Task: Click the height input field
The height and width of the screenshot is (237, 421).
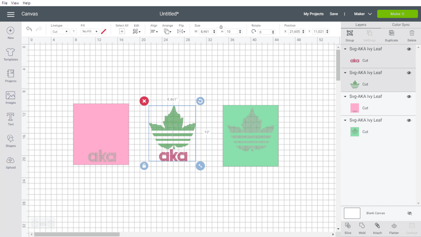Action: coord(231,31)
